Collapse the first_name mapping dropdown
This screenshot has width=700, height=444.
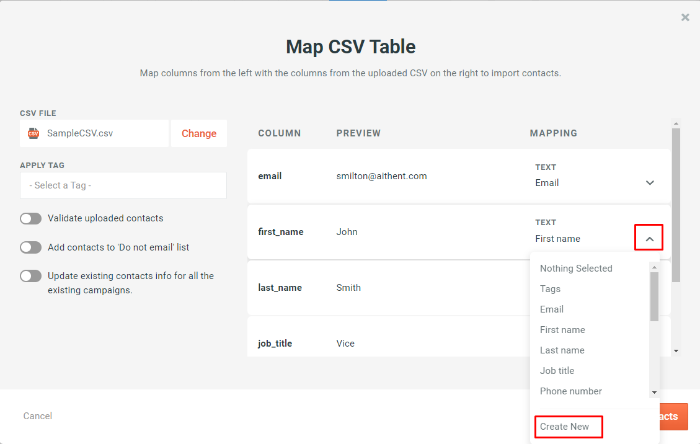click(x=649, y=237)
